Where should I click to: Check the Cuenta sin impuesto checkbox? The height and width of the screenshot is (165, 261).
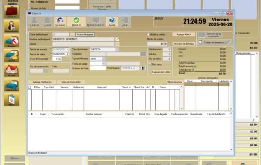[x=201, y=42]
